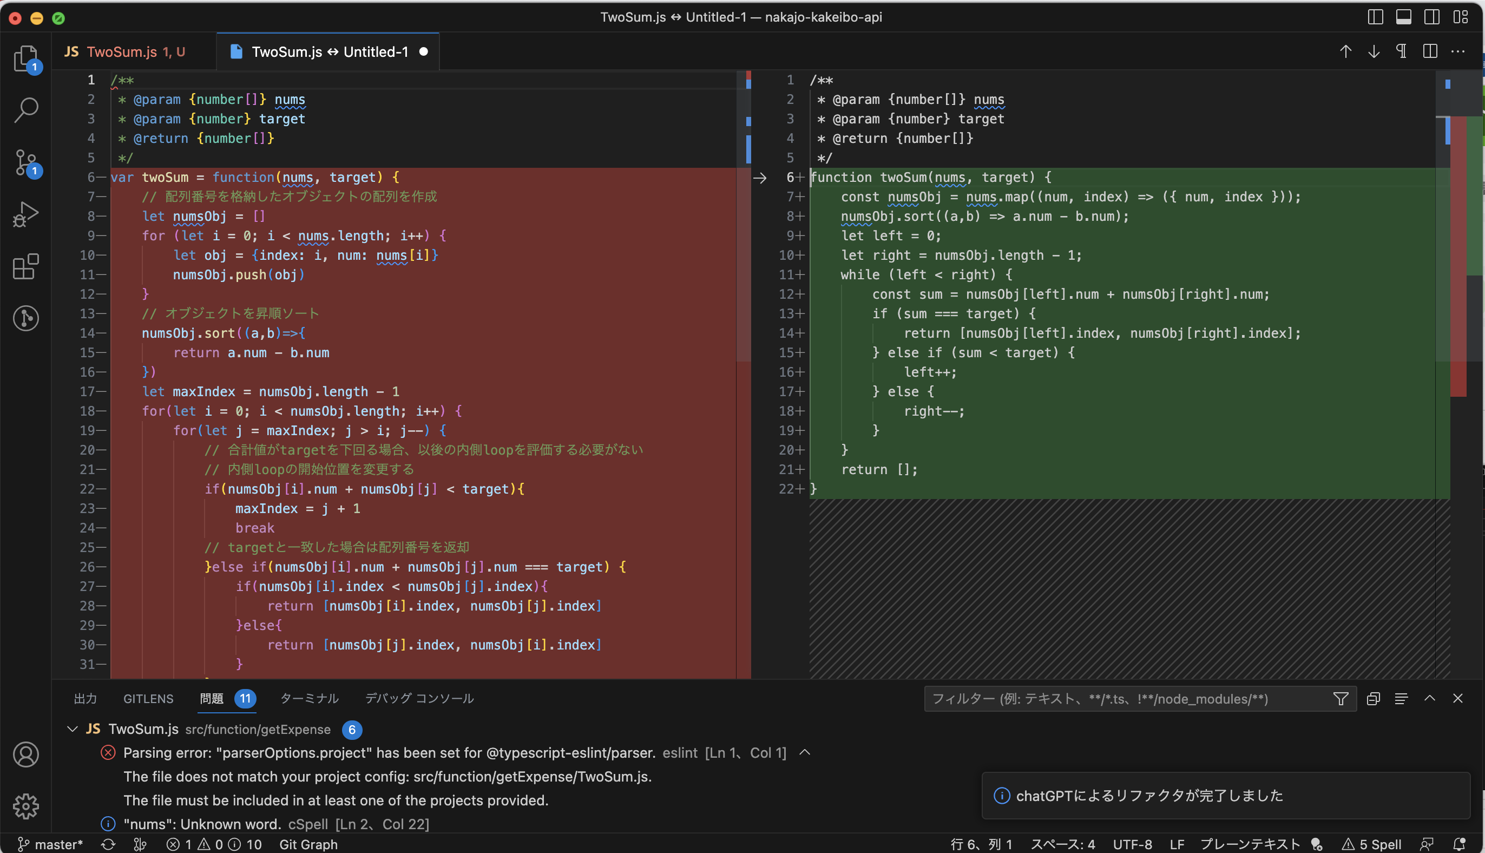The width and height of the screenshot is (1485, 853).
Task: Collapse the TwoSum.js problems group
Action: 72,729
